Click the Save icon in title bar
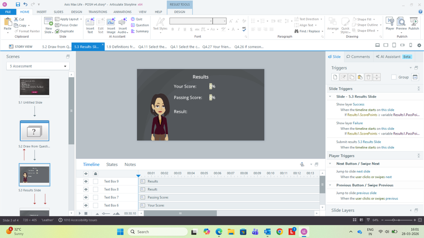Screen dimensions: 424x238 [x=18, y=4]
